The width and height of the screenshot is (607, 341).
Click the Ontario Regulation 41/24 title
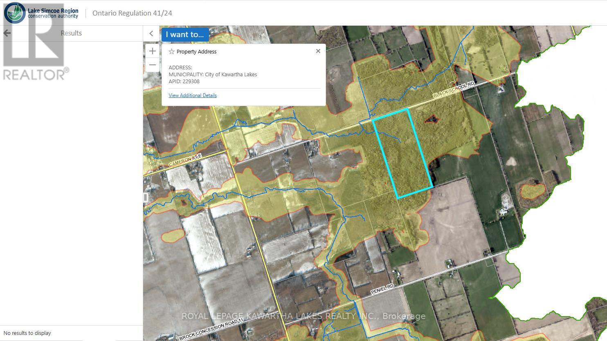tap(132, 13)
